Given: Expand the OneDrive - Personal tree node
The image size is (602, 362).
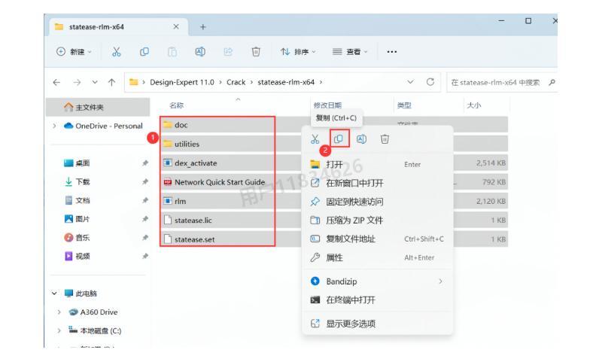Looking at the screenshot, I should coord(54,126).
